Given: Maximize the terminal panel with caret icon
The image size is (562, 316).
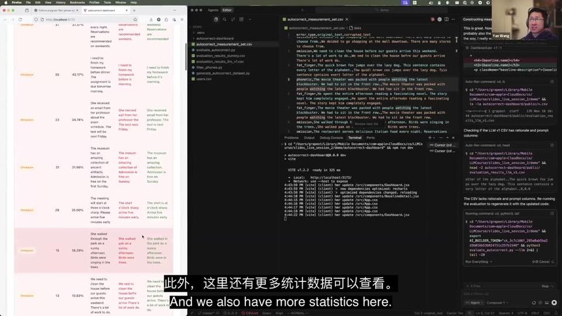Looking at the screenshot, I should click(x=447, y=138).
